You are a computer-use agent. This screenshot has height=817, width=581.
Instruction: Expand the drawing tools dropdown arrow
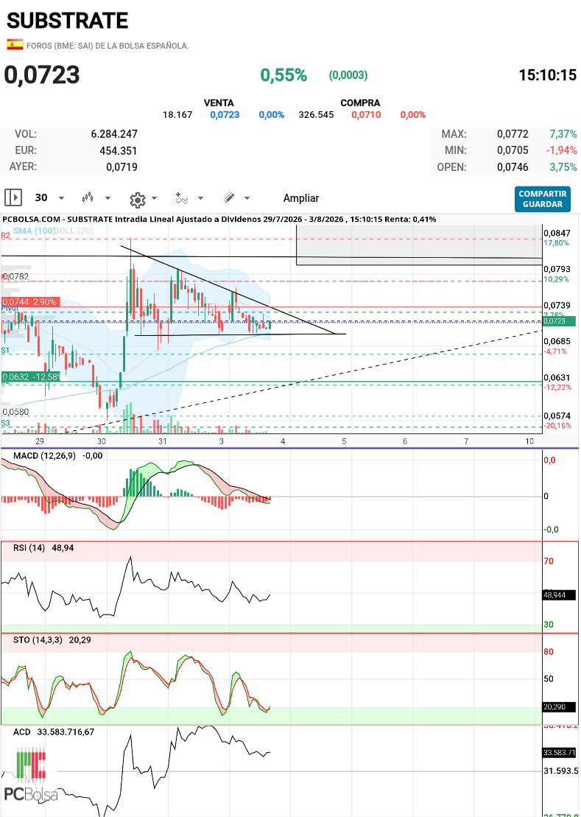point(247,198)
